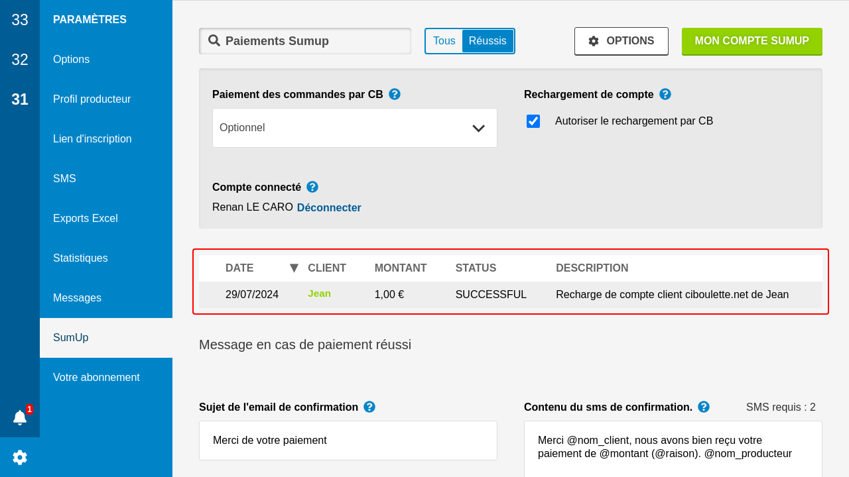Sort payments by the DATE column arrow

coord(294,268)
